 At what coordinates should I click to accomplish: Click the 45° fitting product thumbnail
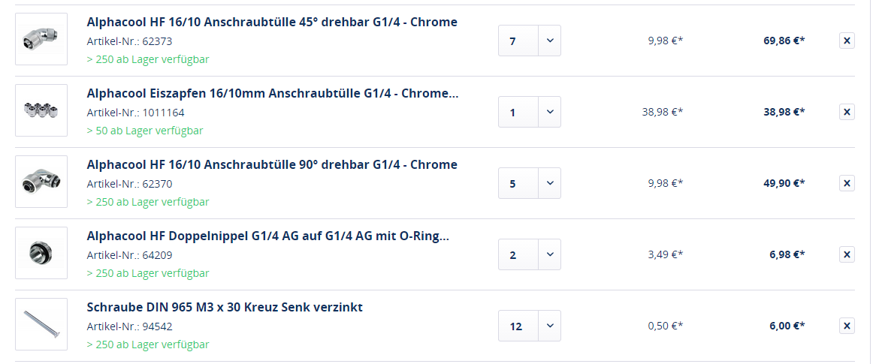(41, 39)
